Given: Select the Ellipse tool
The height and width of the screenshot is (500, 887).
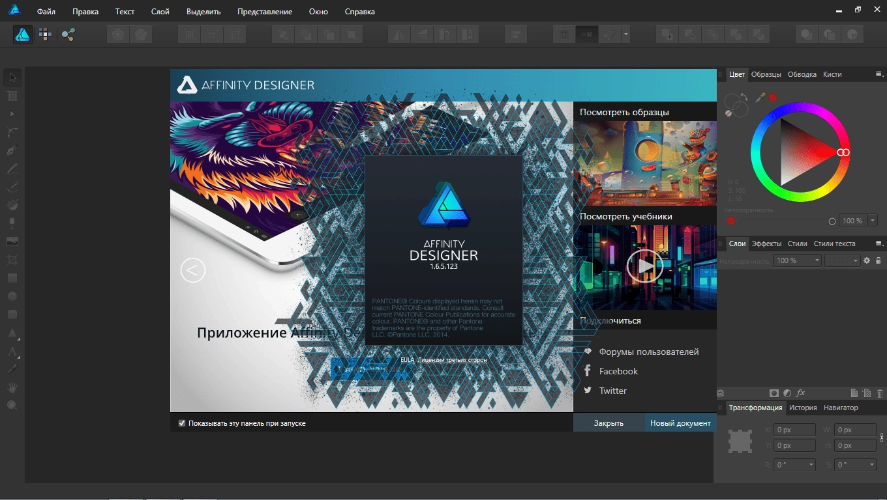Looking at the screenshot, I should [12, 296].
